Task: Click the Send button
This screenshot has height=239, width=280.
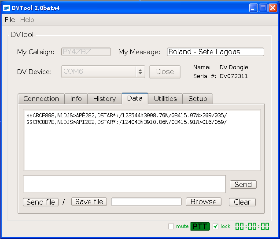Action: (243, 184)
